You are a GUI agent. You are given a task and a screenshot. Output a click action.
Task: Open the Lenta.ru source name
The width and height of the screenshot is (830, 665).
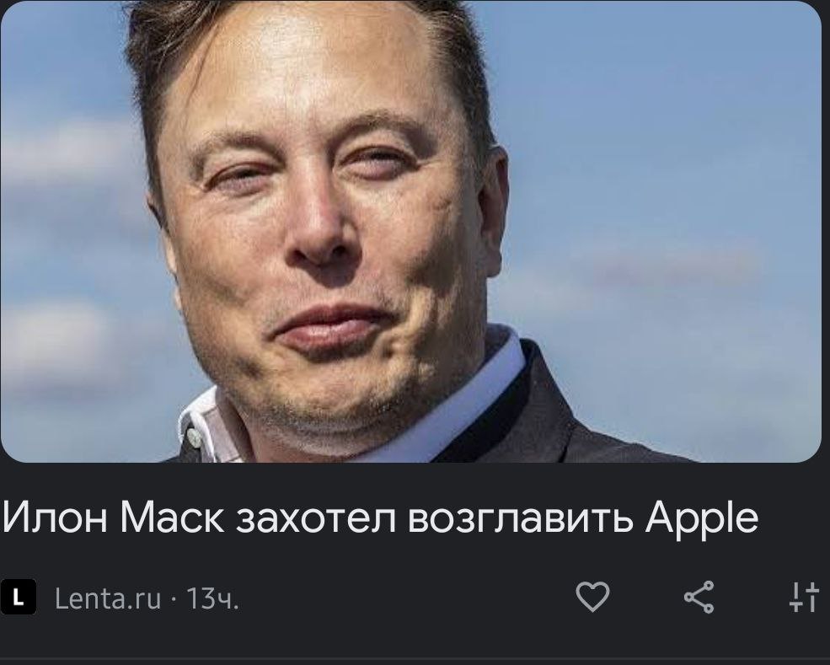108,598
